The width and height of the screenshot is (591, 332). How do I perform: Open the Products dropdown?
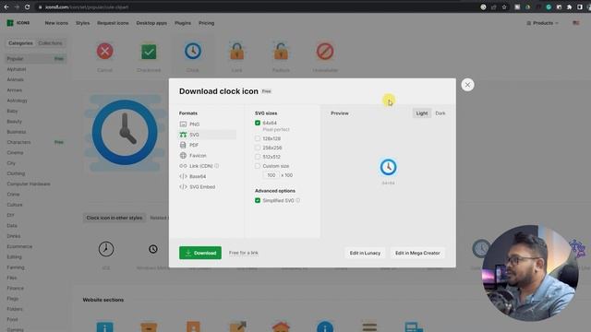542,23
